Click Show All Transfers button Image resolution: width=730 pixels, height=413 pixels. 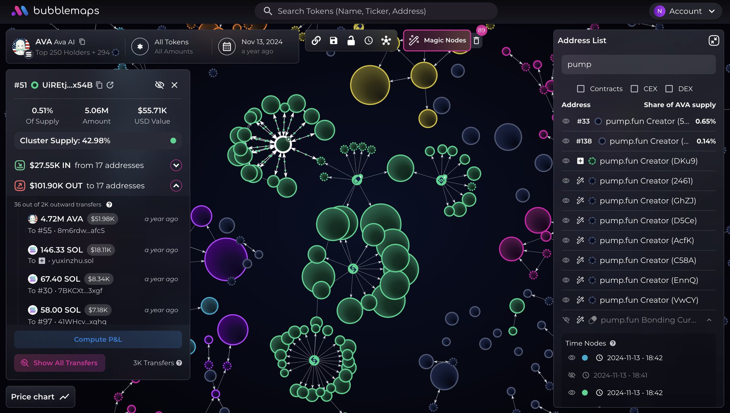(x=60, y=363)
